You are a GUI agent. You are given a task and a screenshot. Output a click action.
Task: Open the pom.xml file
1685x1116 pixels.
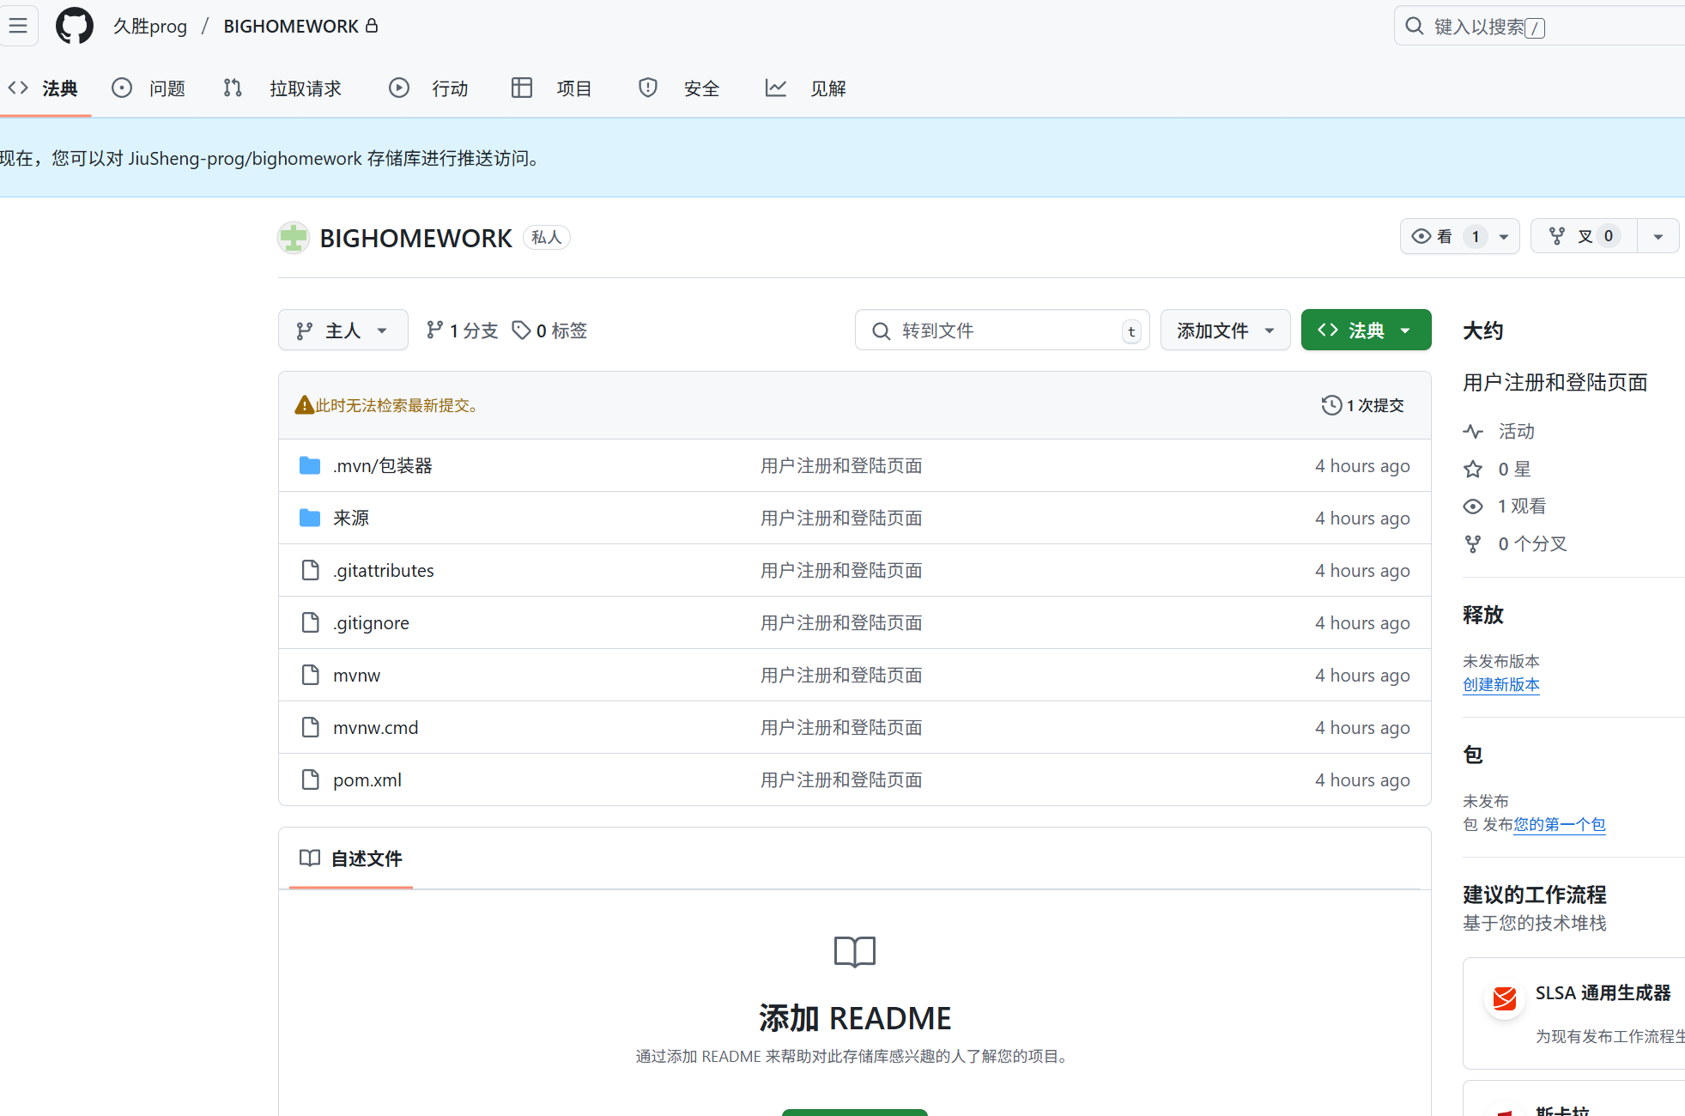pyautogui.click(x=367, y=779)
